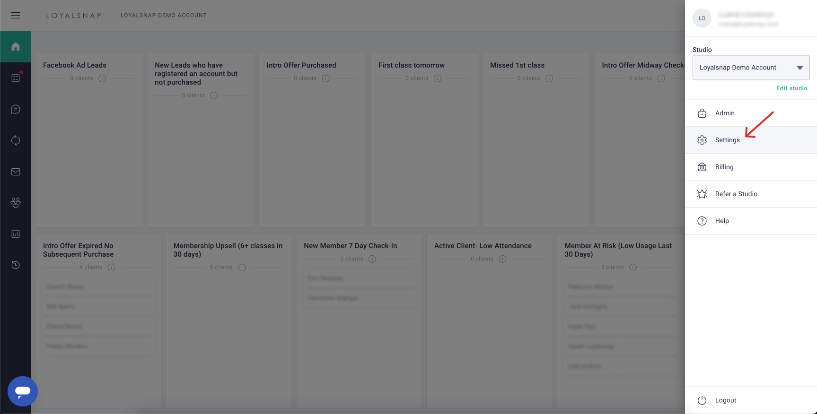Open Billing from the side menu
The height and width of the screenshot is (414, 817).
pos(724,167)
